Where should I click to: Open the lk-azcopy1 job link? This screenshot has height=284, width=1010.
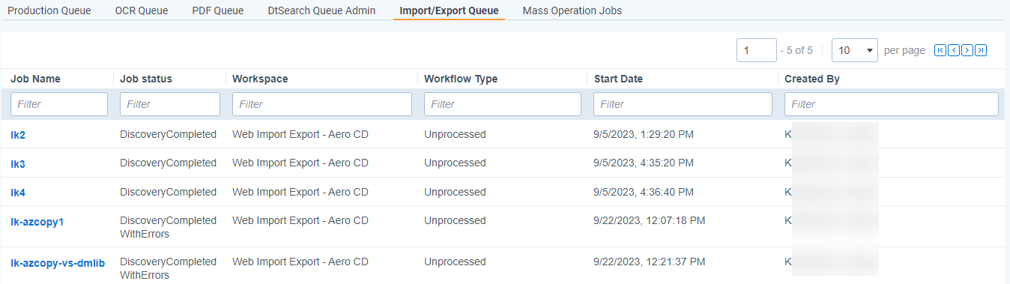tap(37, 221)
